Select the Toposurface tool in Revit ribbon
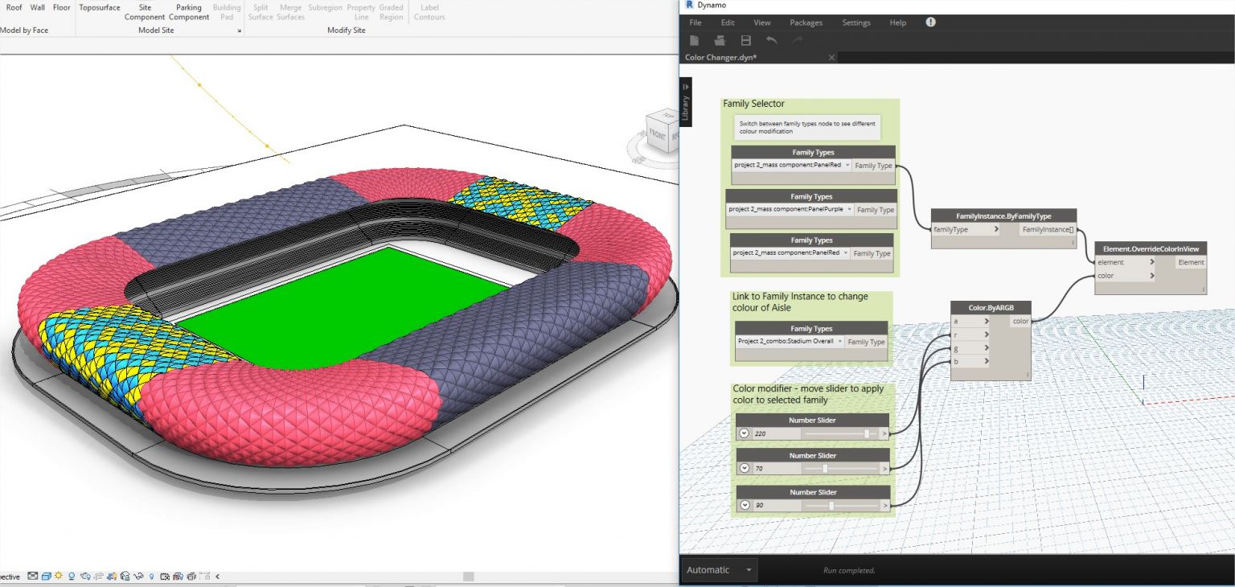 (99, 7)
